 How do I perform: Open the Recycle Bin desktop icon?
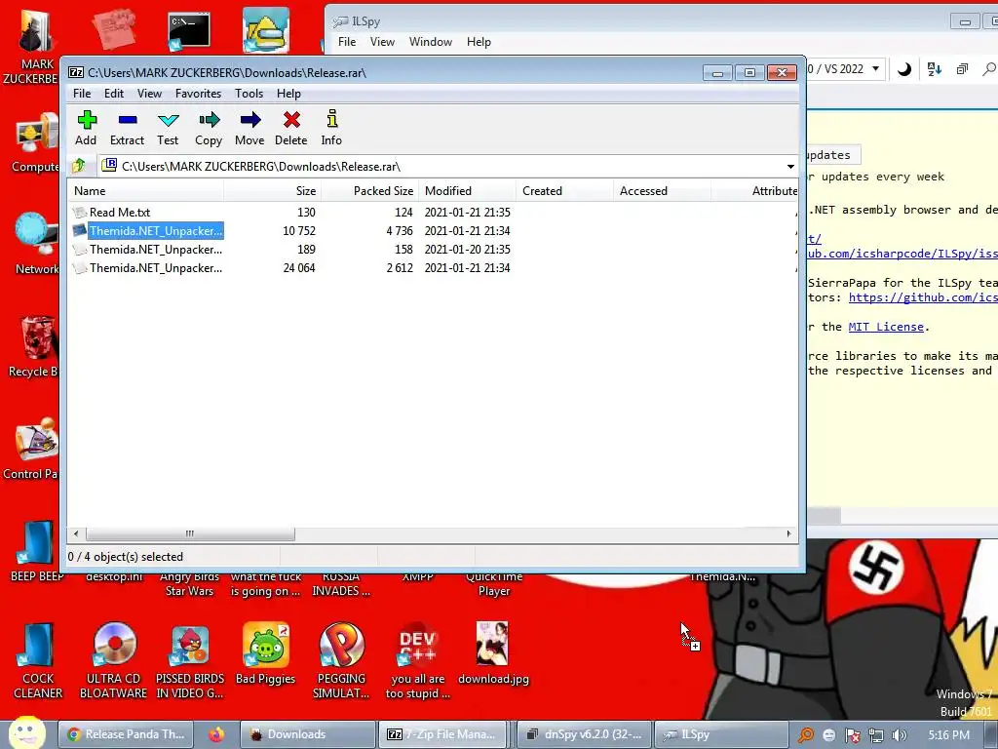[x=33, y=347]
